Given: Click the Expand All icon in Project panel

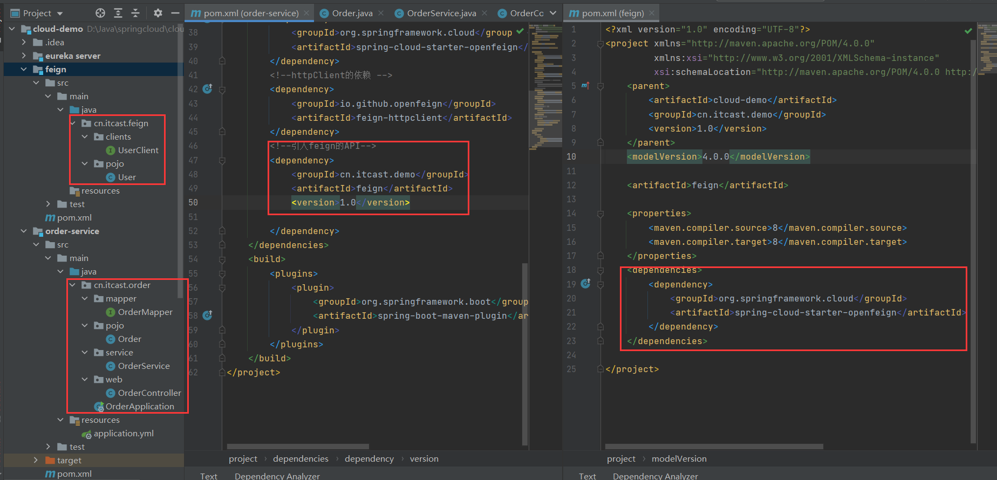Looking at the screenshot, I should click(118, 13).
